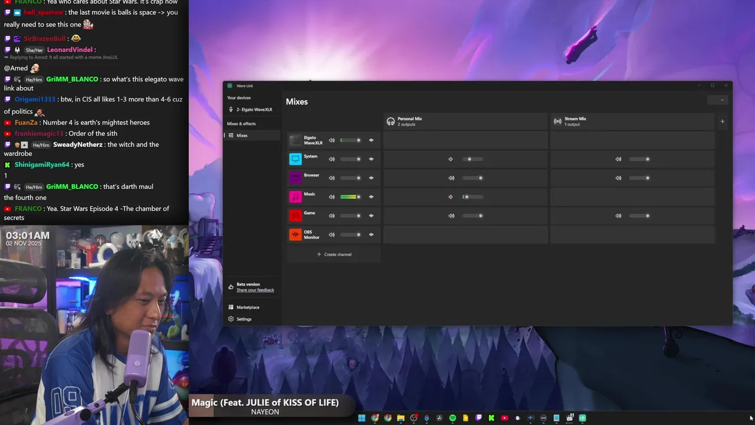Image resolution: width=755 pixels, height=425 pixels.
Task: Mute Browser in the Stream Mix
Action: pyautogui.click(x=618, y=178)
